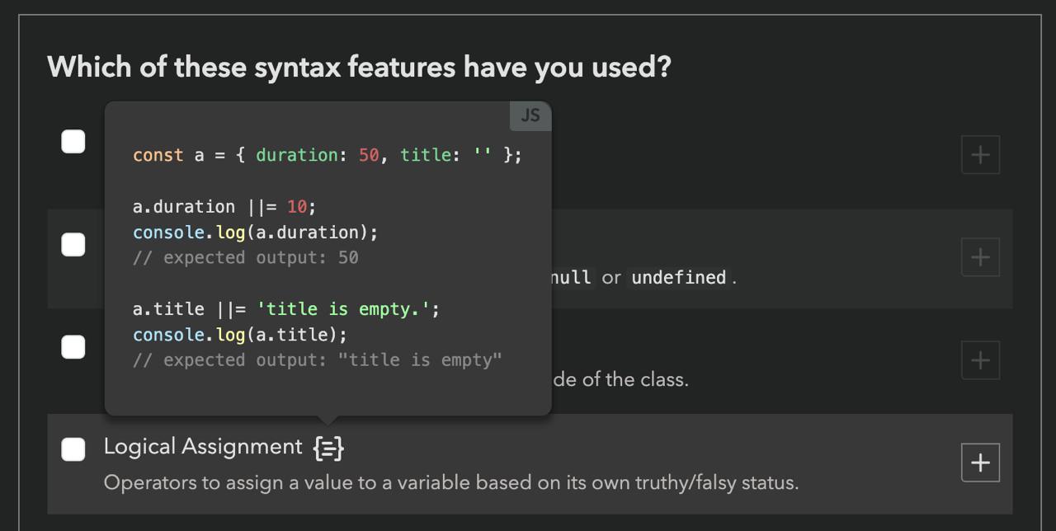The height and width of the screenshot is (531, 1056).
Task: Tick the checkbox in the topmost feature row
Action: 73,142
